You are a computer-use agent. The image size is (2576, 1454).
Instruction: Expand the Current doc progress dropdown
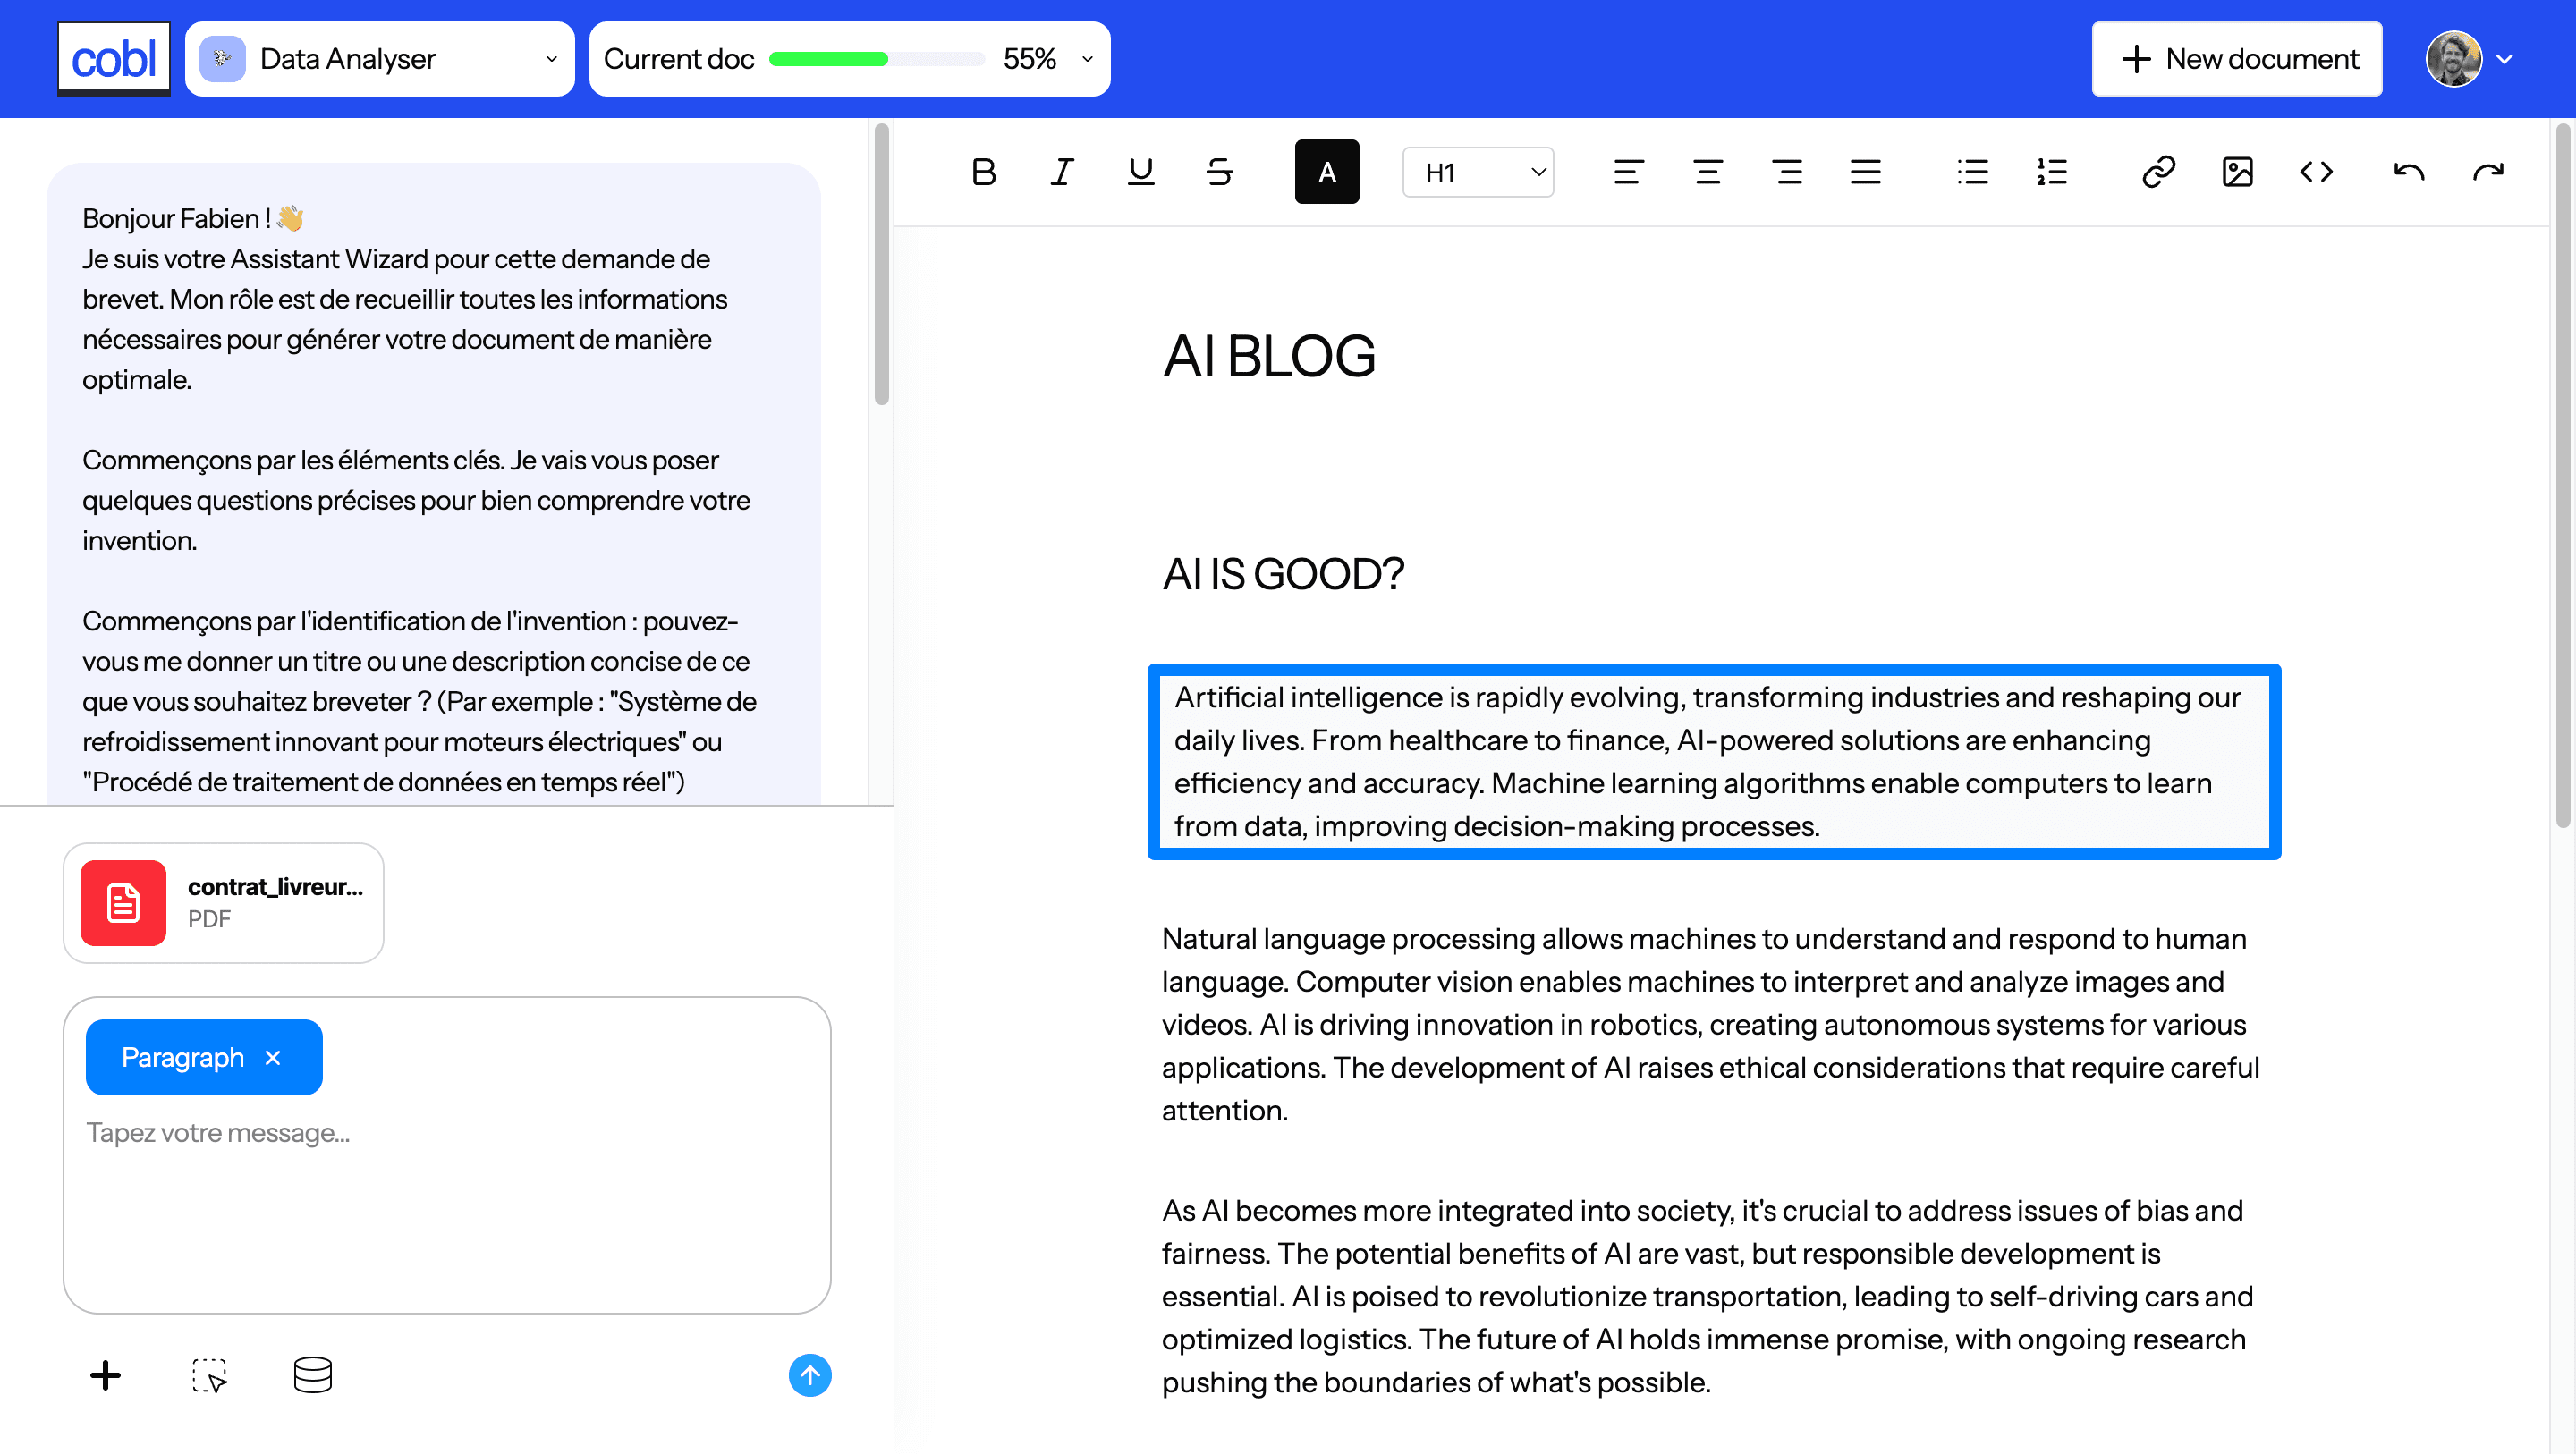coord(1088,59)
